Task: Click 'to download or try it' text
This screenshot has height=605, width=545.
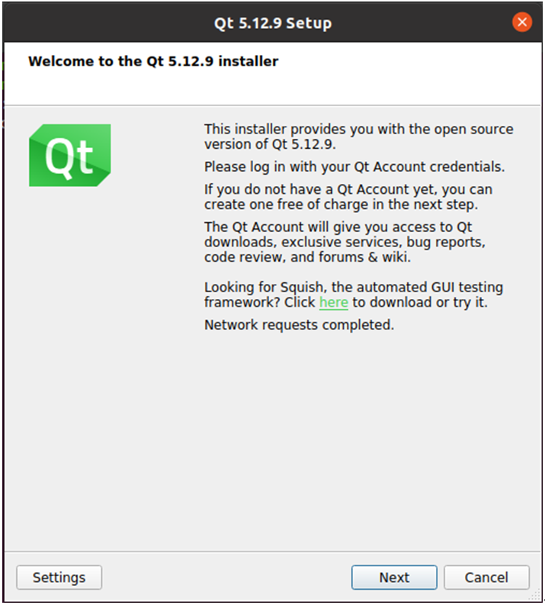Action: coord(420,302)
